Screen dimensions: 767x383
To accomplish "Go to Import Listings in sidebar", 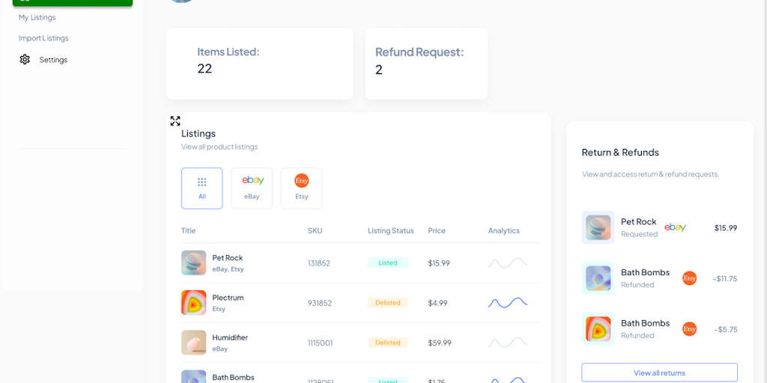I will coord(43,38).
